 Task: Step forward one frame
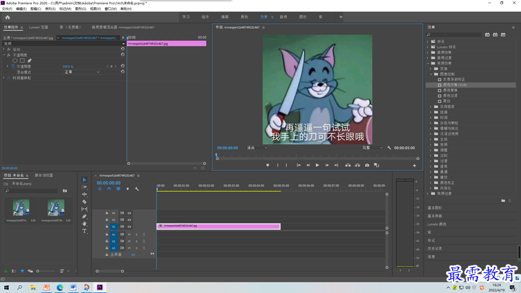[327, 165]
